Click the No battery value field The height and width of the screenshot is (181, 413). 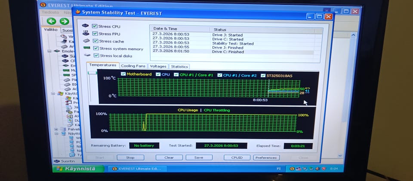[x=144, y=145]
